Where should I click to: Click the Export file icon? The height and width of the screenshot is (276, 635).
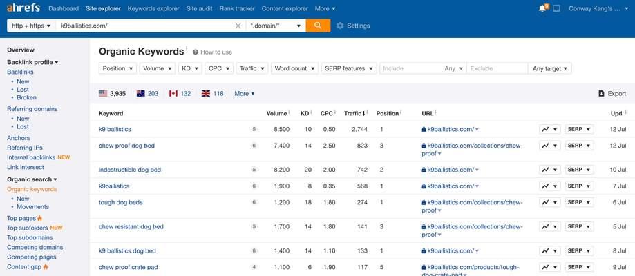pos(601,93)
